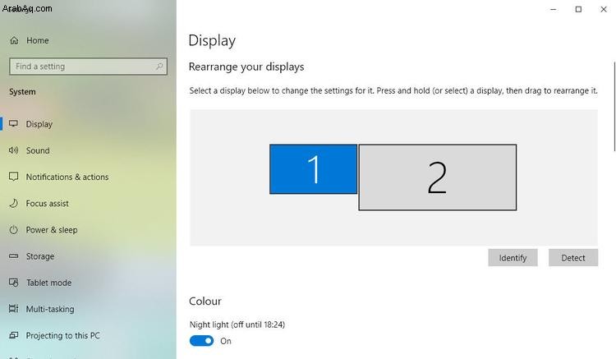Click the Storage drive icon
Image resolution: width=616 pixels, height=359 pixels.
point(14,256)
